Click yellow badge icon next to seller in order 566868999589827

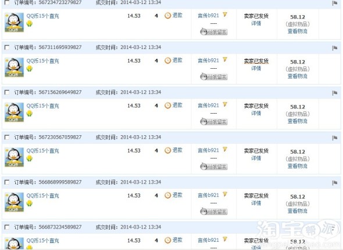(x=225, y=194)
